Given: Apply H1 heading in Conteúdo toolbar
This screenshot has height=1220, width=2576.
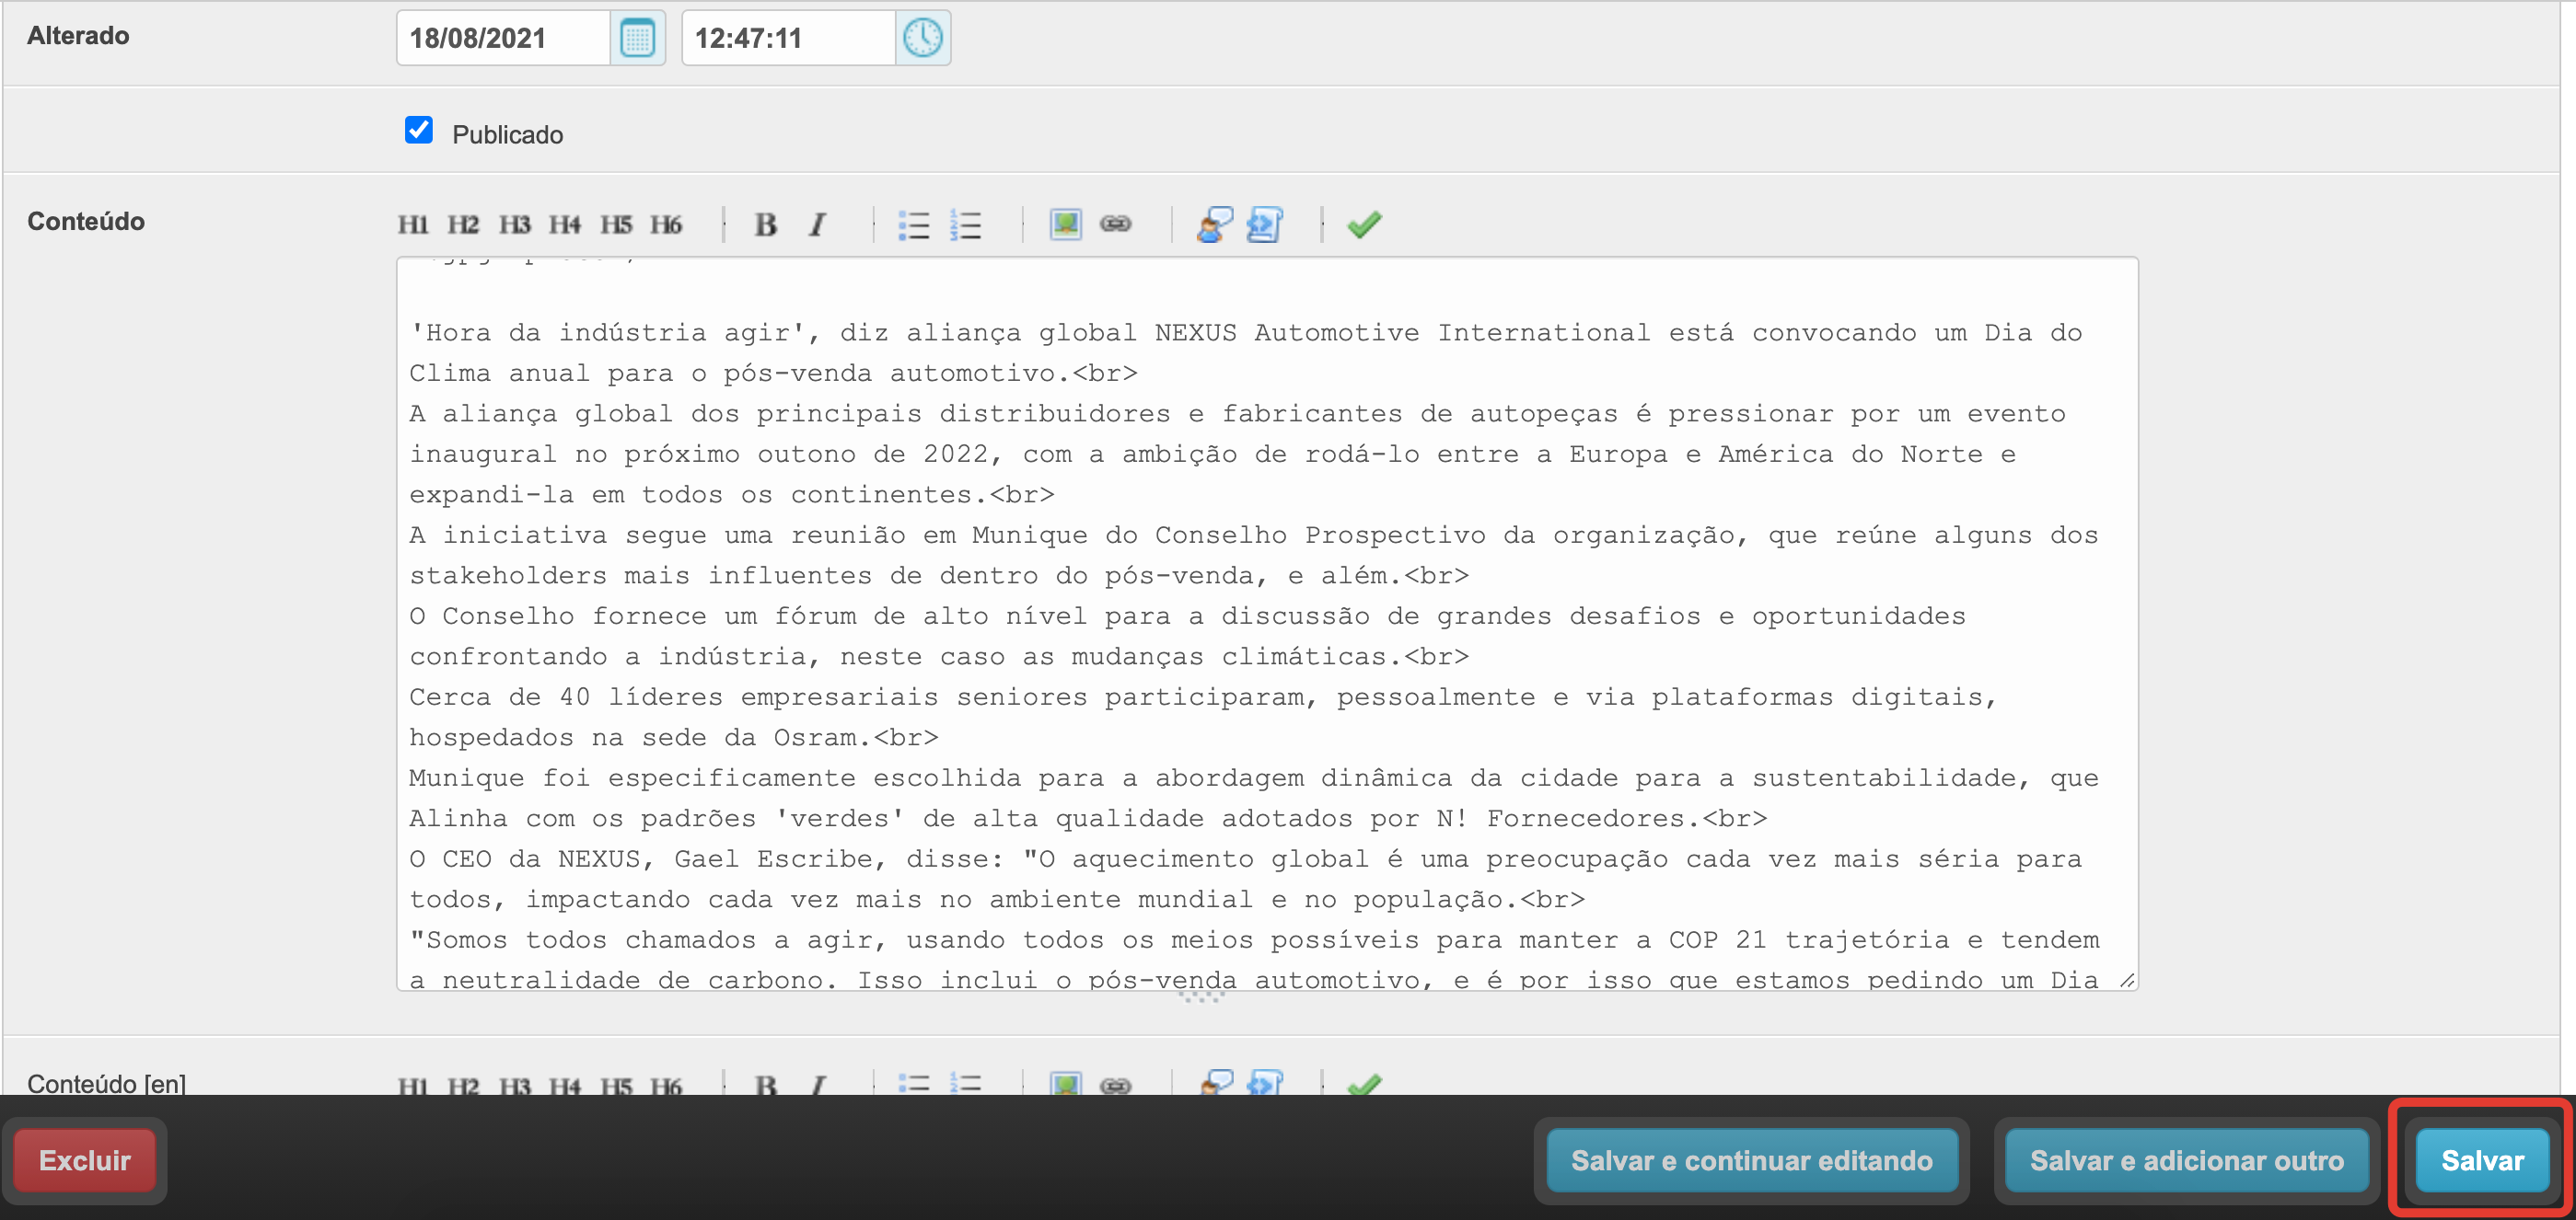Looking at the screenshot, I should 413,224.
